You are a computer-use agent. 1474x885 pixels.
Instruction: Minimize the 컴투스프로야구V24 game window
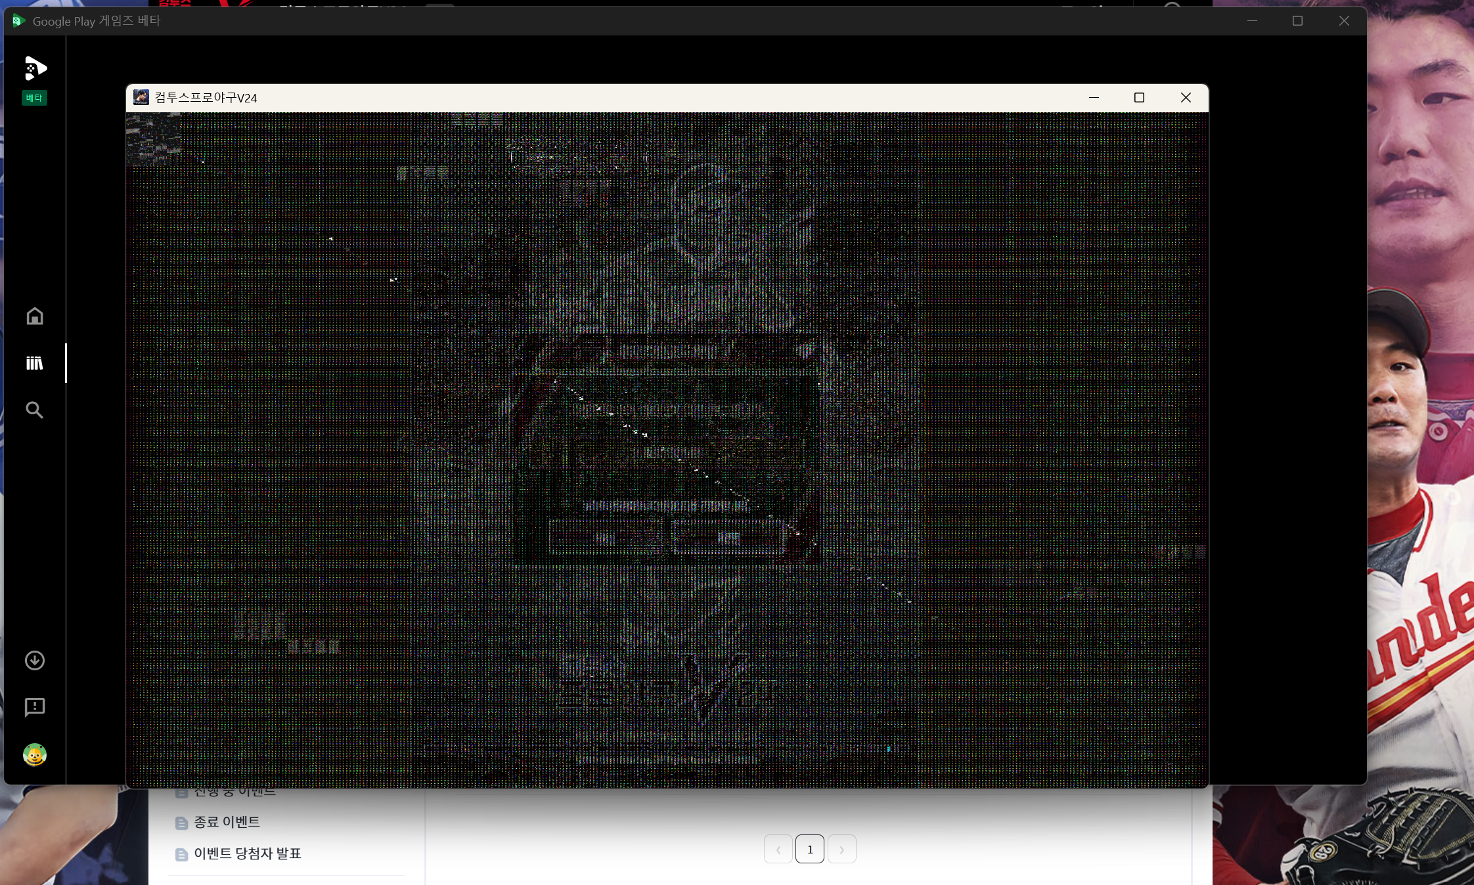click(x=1094, y=97)
